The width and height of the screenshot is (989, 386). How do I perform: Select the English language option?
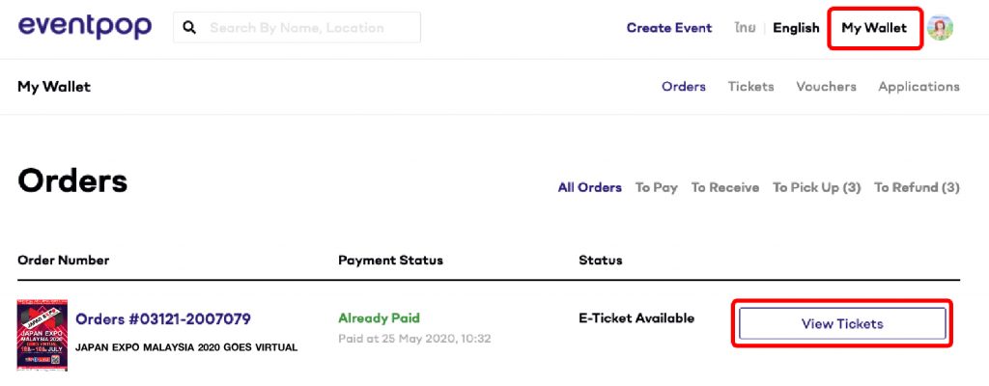pos(796,28)
